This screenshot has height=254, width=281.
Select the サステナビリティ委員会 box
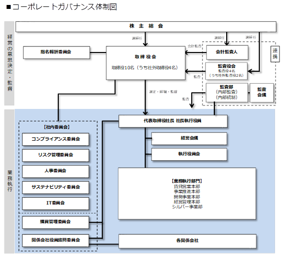55,187
